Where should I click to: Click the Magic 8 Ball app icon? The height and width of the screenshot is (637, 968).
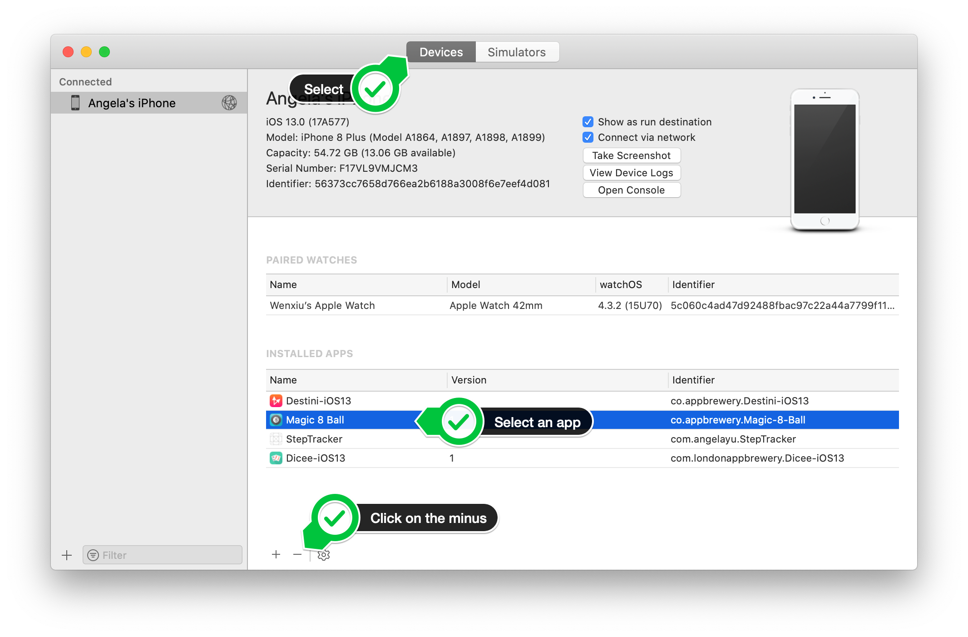(x=276, y=420)
